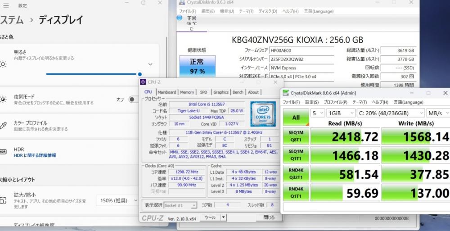Click the brightness sun icon in Settings

[x=3, y=64]
